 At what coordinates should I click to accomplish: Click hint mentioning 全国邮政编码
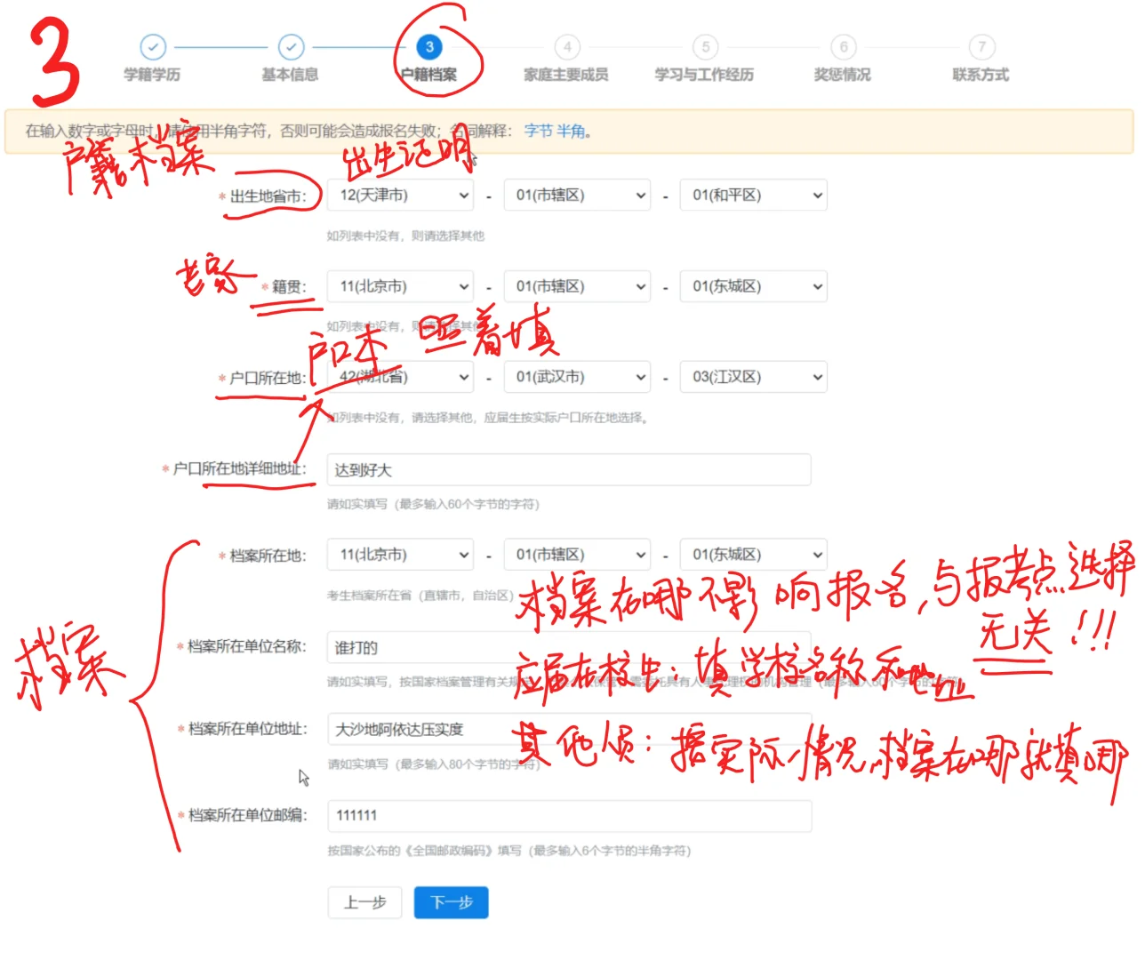tap(508, 851)
